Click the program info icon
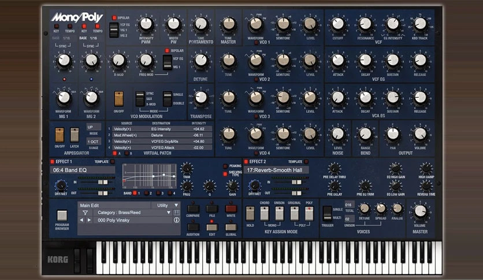The image size is (483, 280). tap(177, 220)
